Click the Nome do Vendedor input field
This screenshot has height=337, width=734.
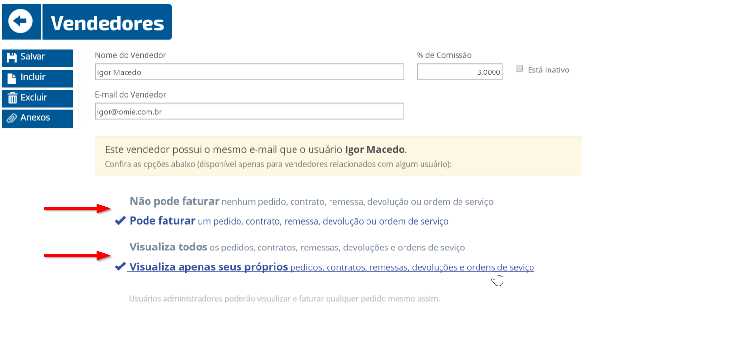click(x=249, y=72)
